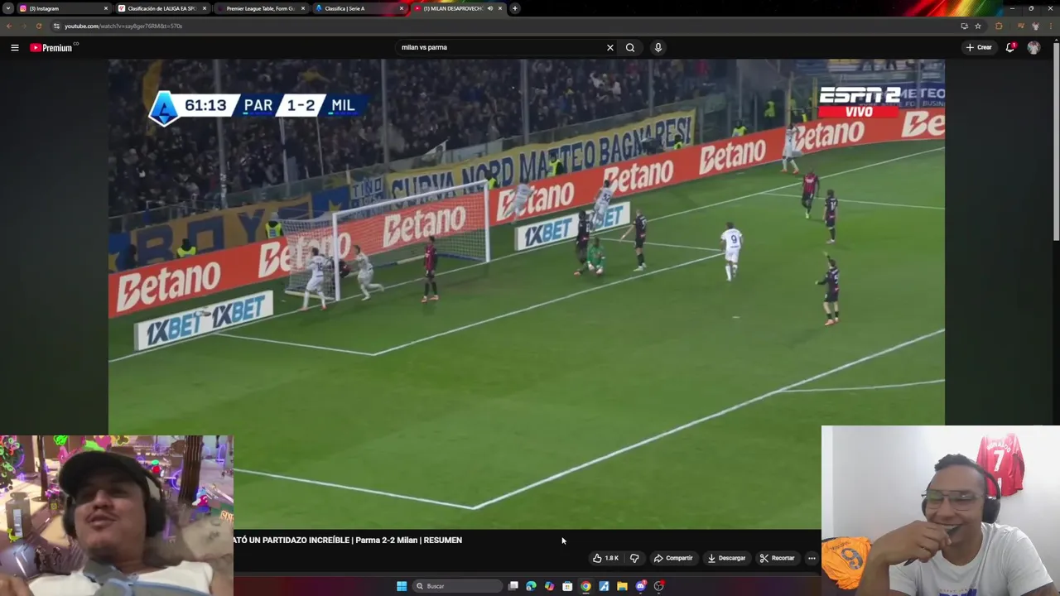This screenshot has height=596, width=1060.
Task: Switch to the Instagram tab
Action: [62, 8]
